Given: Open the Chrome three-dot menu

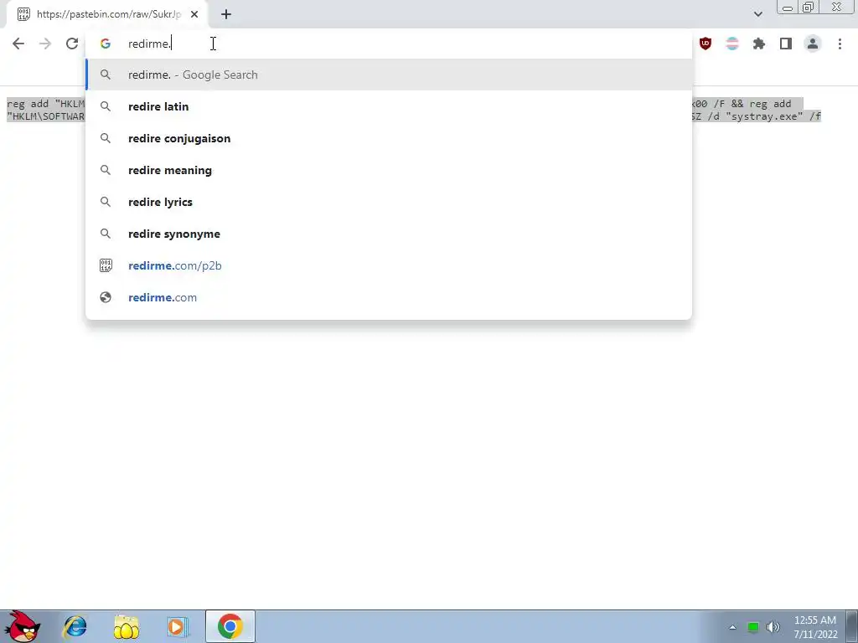Looking at the screenshot, I should coord(840,44).
